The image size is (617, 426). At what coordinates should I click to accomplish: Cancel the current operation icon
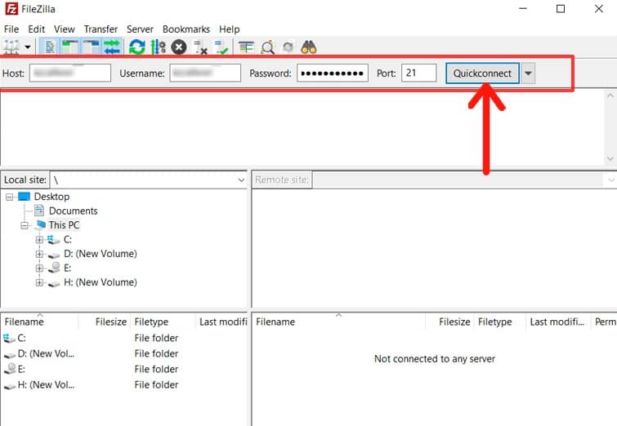179,47
